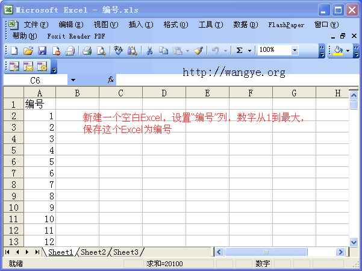Expand standard toolbar options chevron
Viewport: 362px width, 271px height.
[x=322, y=51]
